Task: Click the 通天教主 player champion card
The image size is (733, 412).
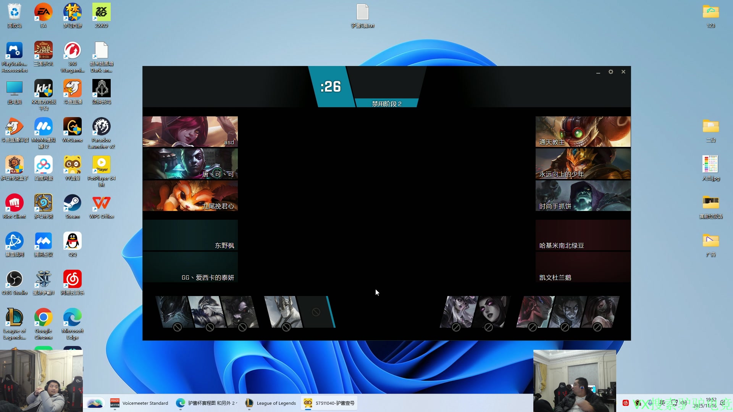Action: pos(583,132)
